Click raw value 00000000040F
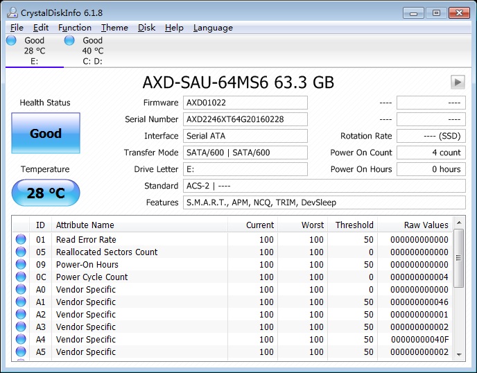Viewport: 477px width, 373px height. pos(420,339)
